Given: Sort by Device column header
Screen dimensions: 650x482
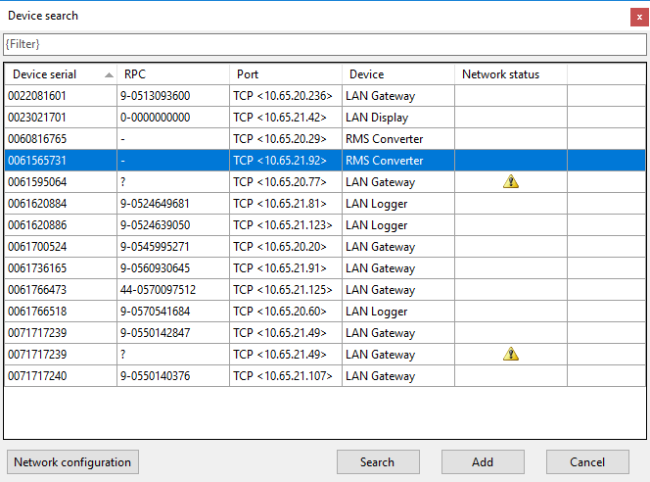Looking at the screenshot, I should point(398,74).
